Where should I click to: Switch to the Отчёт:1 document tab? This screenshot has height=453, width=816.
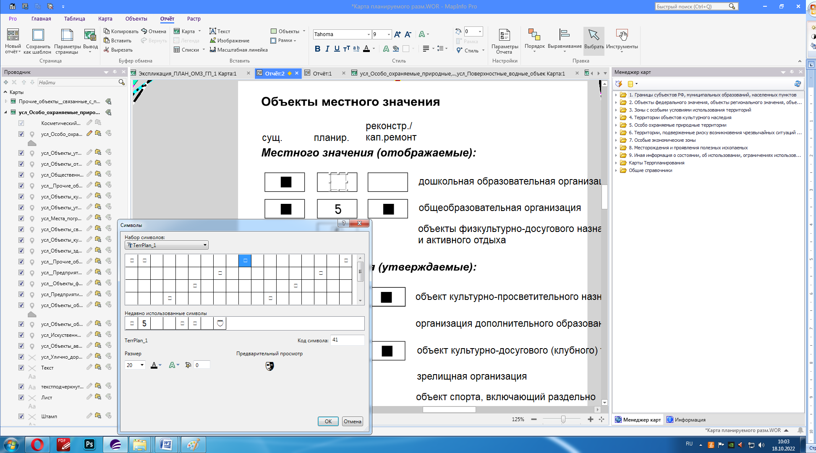322,73
